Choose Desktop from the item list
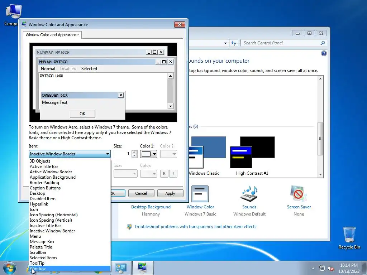This screenshot has height=275, width=367. click(x=70, y=193)
